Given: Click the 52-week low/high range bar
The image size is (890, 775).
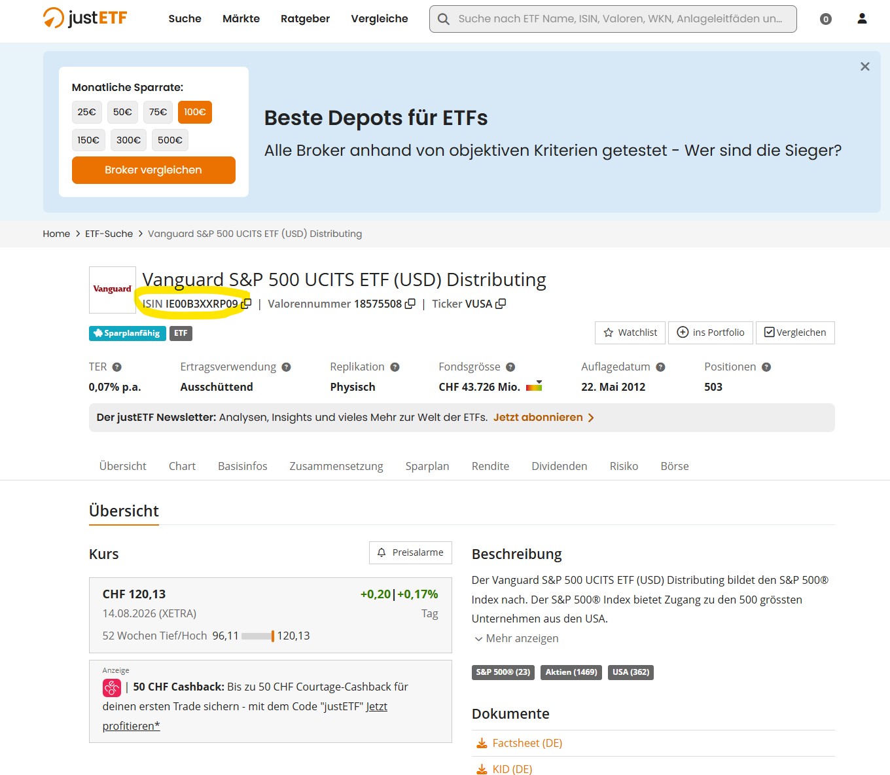Looking at the screenshot, I should tap(258, 636).
